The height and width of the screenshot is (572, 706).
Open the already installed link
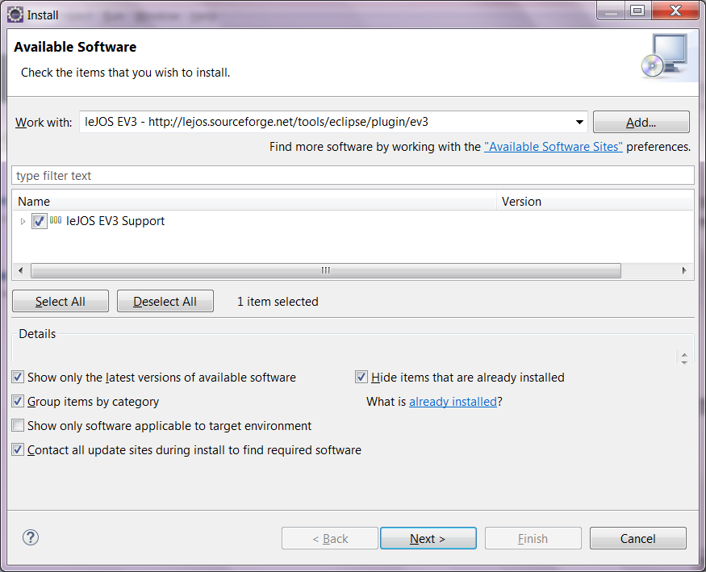coord(453,402)
